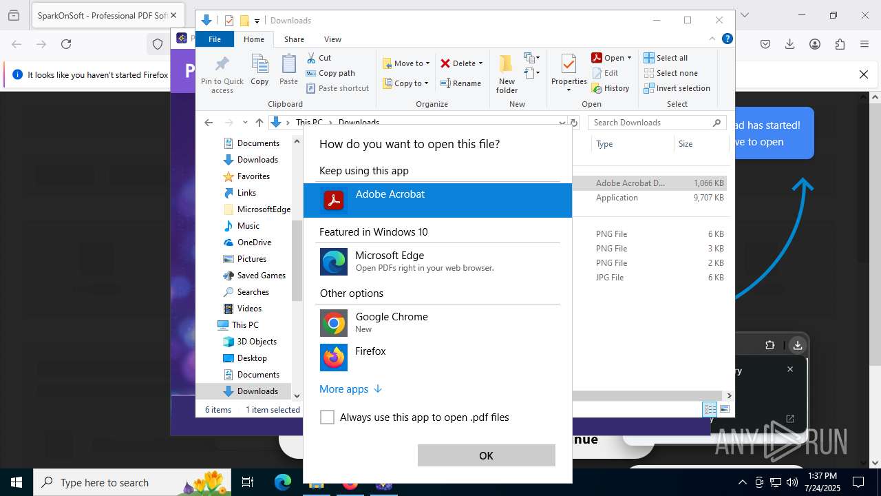Dismiss the Firefox notification bar

pyautogui.click(x=864, y=74)
